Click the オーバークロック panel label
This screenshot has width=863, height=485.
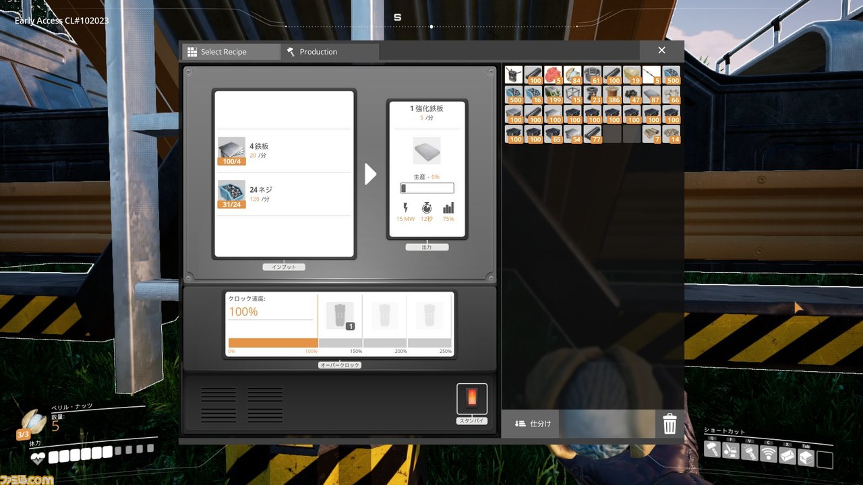(340, 365)
